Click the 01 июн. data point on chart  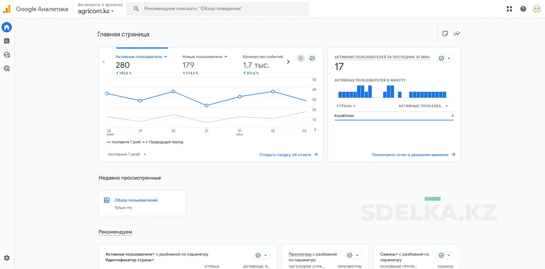(x=240, y=96)
